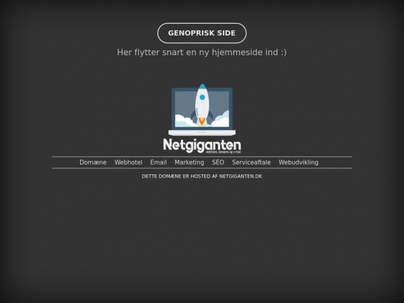Click the rocket's blue nose cone

202,88
